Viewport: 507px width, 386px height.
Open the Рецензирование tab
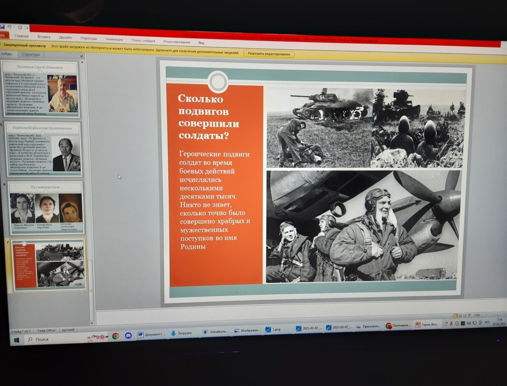pyautogui.click(x=176, y=42)
